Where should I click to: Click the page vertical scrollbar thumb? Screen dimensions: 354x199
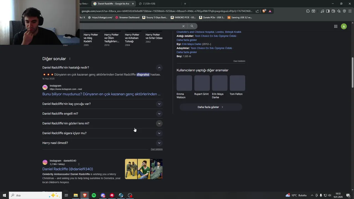tap(352, 72)
